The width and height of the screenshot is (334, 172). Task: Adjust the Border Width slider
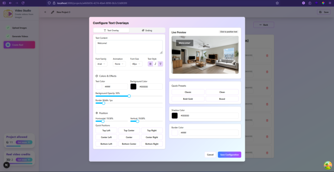(x=129, y=103)
